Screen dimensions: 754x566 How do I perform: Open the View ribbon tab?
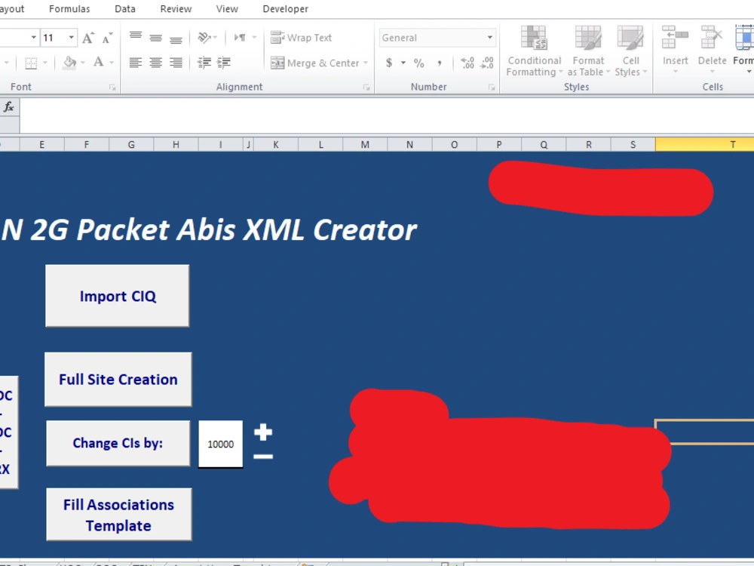click(227, 8)
